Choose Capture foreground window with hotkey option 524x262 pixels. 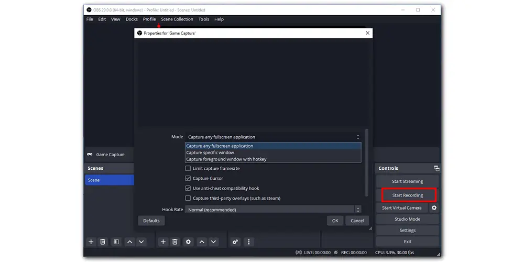tap(273, 159)
